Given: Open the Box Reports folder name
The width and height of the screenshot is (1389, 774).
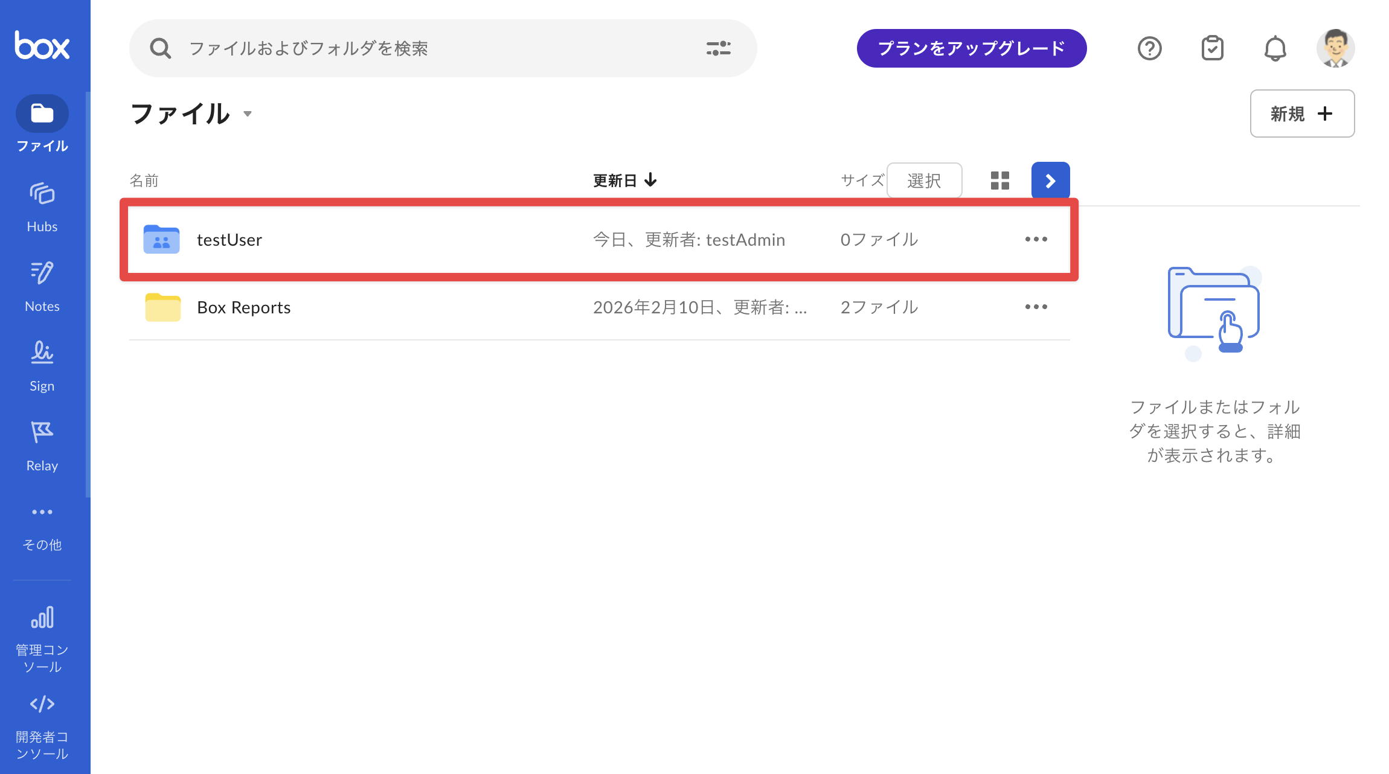Looking at the screenshot, I should [x=244, y=307].
